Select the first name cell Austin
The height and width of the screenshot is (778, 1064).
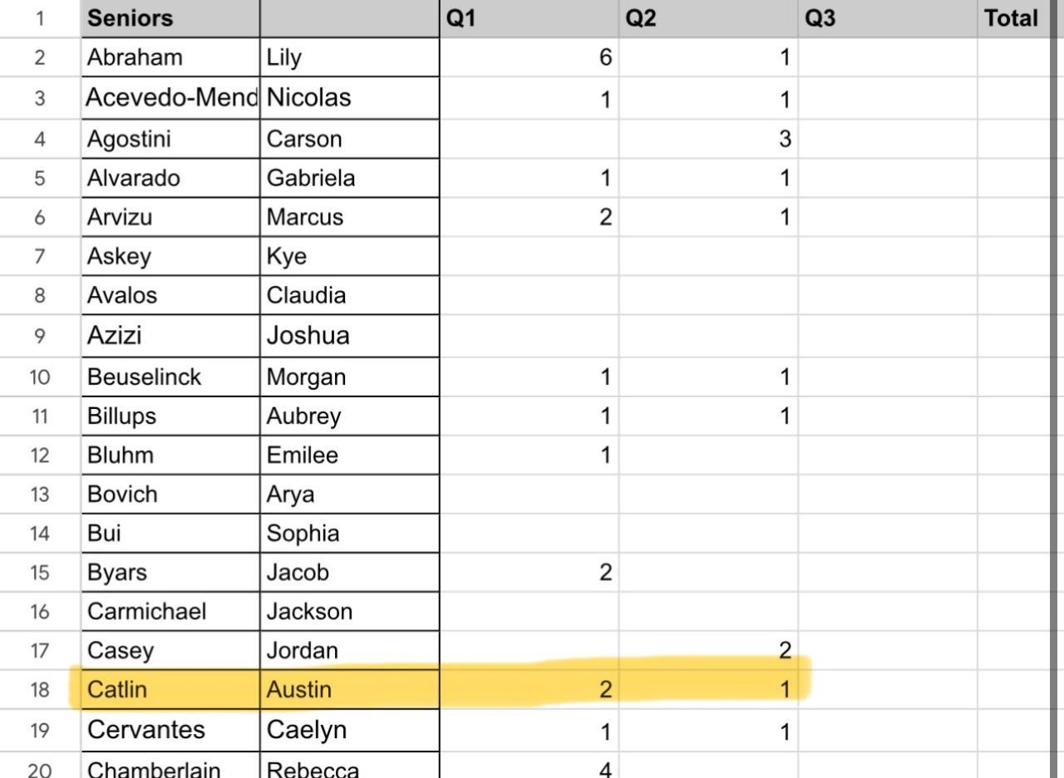point(349,690)
